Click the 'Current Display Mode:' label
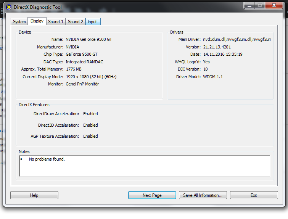The height and width of the screenshot is (219, 288). [x=43, y=77]
